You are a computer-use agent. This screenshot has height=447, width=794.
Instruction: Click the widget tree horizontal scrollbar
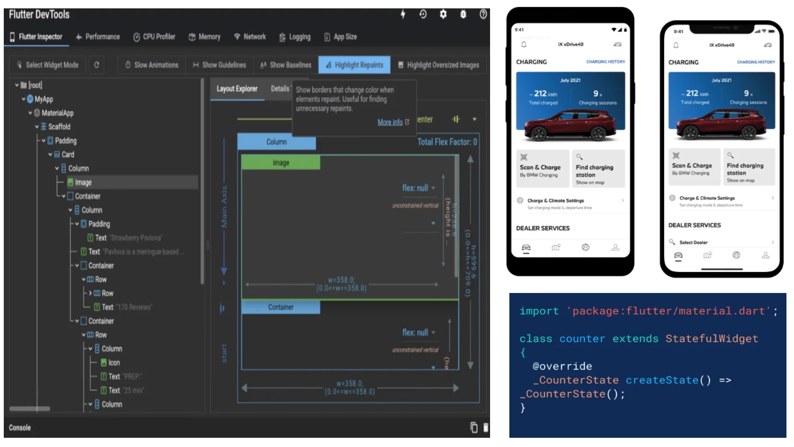point(30,408)
